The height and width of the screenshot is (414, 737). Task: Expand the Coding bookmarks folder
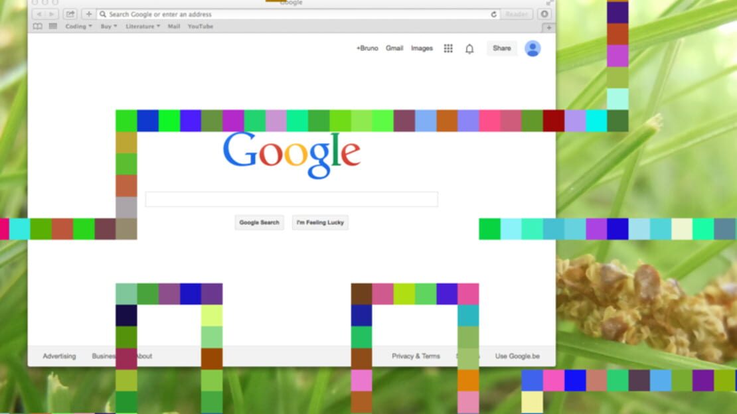78,27
